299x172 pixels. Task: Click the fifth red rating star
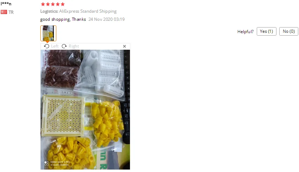click(x=63, y=4)
